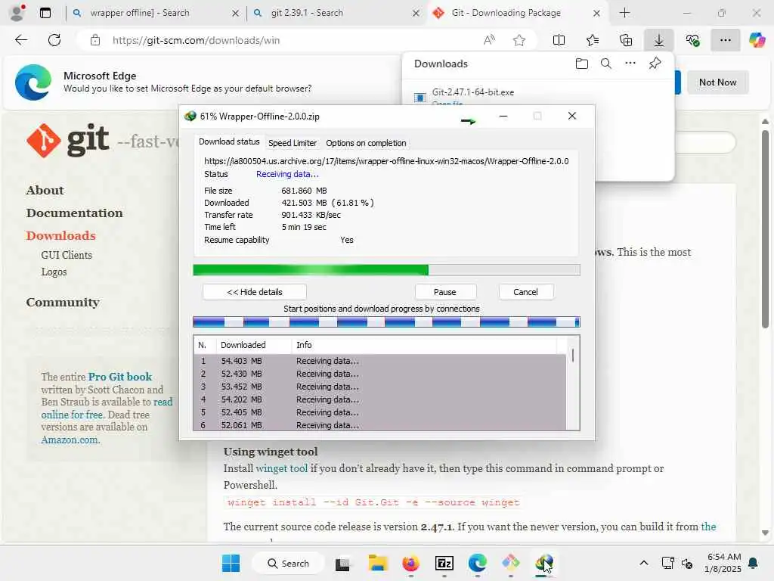Select connection row 1 with 54.403 MB

[x=379, y=361]
